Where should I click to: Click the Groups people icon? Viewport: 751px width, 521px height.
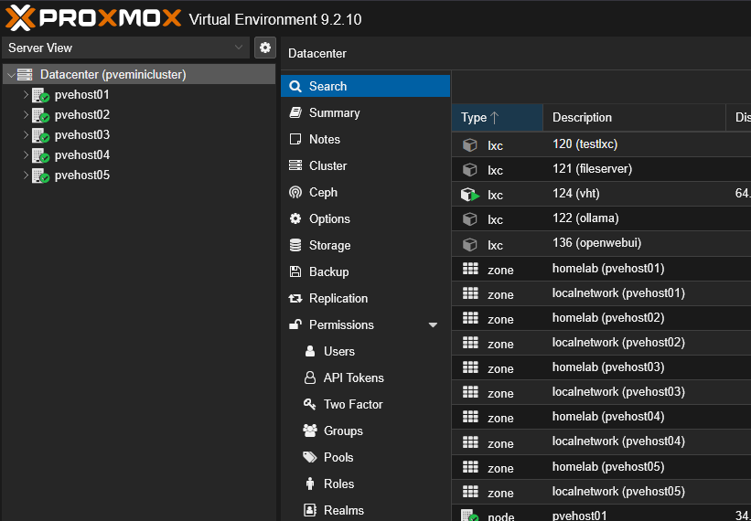310,431
